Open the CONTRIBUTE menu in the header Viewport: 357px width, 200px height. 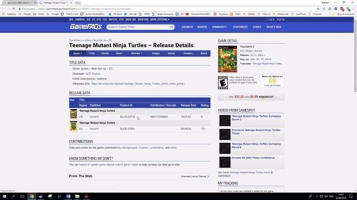(240, 27)
